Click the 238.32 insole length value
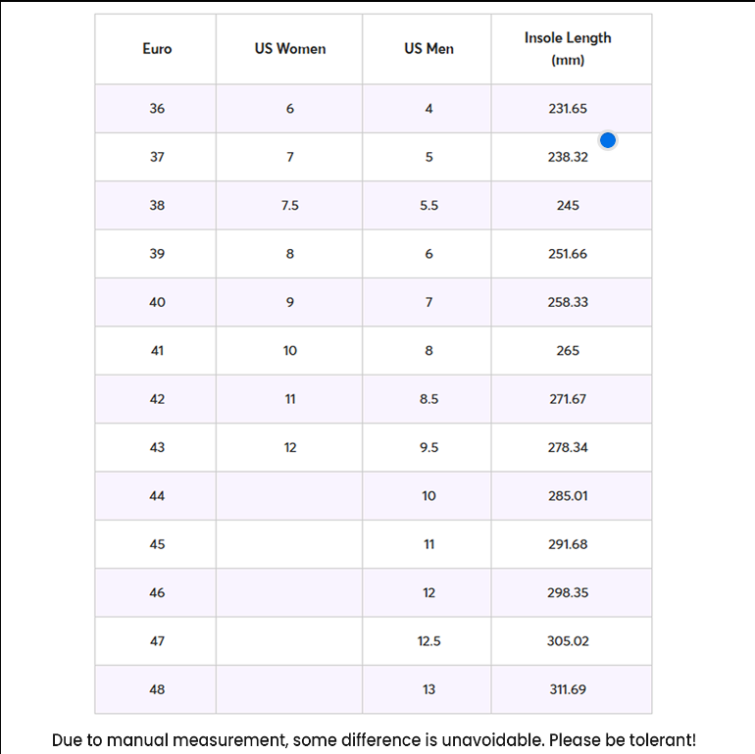Viewport: 755px width, 754px height. (x=568, y=157)
